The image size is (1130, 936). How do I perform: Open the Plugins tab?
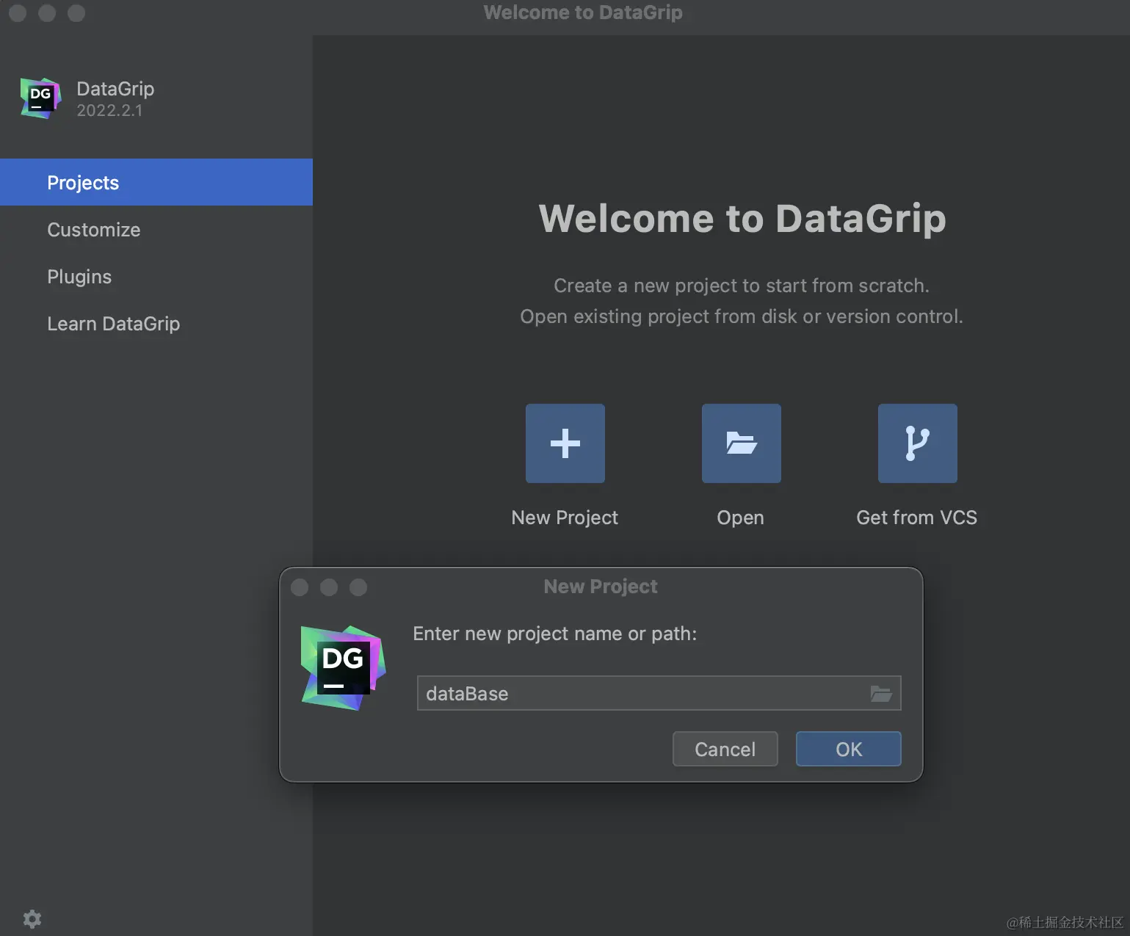pos(156,276)
